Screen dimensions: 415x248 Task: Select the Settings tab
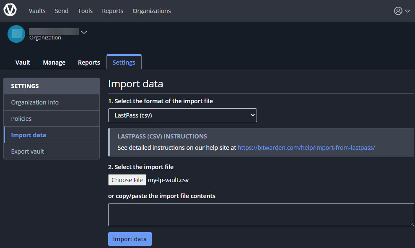tap(124, 62)
